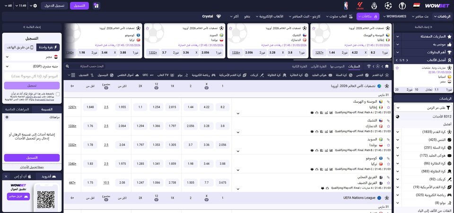The image size is (454, 213).
Task: Open the Premier League lion icon
Action: coord(374,6)
